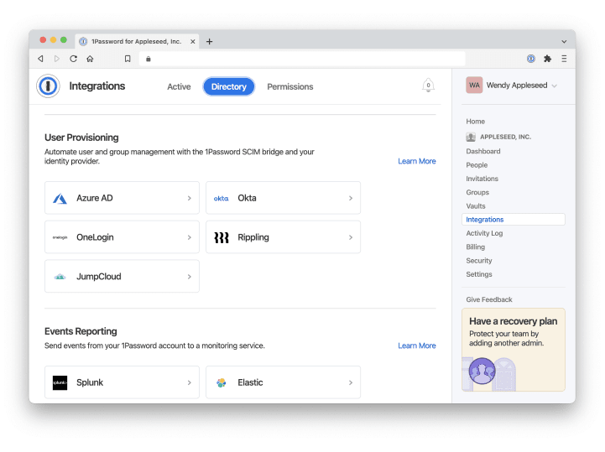Click the Appleseed, Inc. company icon
This screenshot has height=452, width=605.
coord(471,137)
